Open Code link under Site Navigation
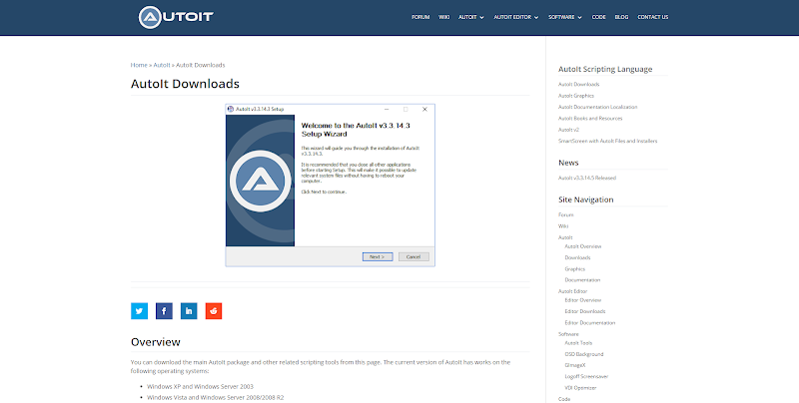This screenshot has width=799, height=403. [564, 399]
